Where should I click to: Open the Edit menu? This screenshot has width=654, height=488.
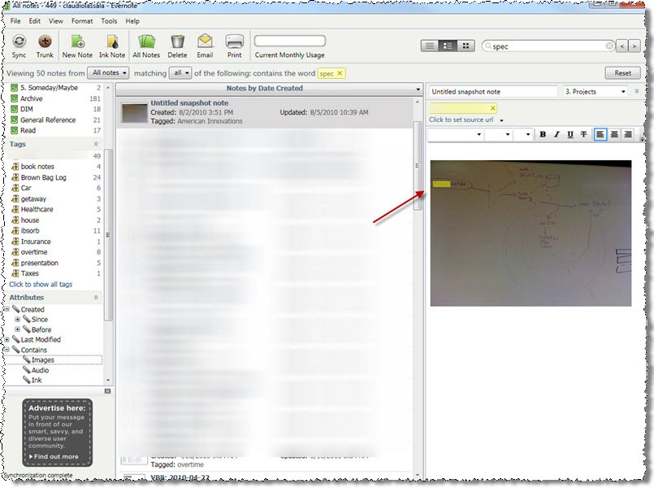point(35,21)
